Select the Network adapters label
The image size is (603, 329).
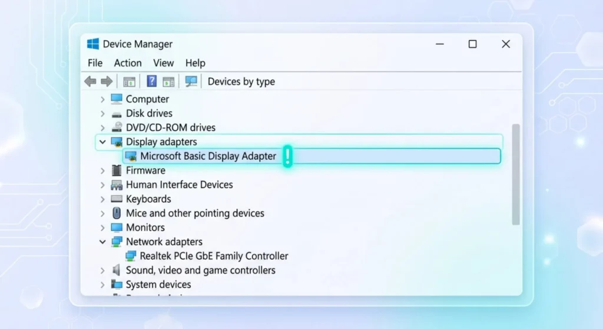[x=164, y=242]
